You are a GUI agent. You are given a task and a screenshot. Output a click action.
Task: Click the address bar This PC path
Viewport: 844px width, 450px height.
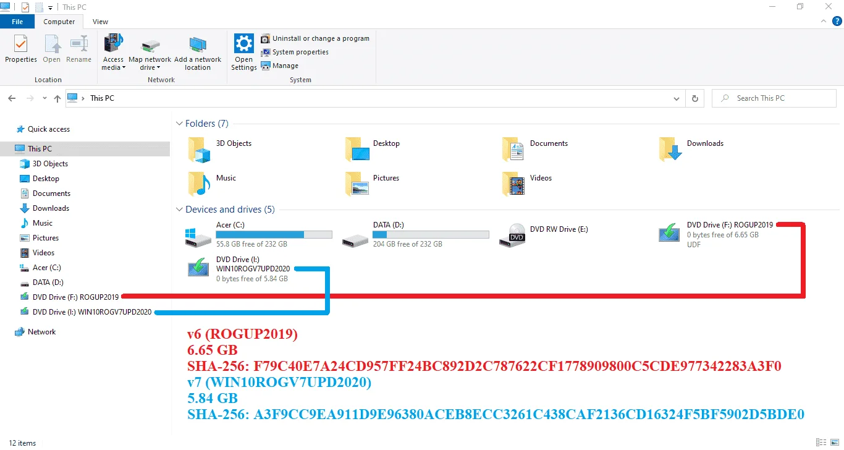tap(102, 98)
